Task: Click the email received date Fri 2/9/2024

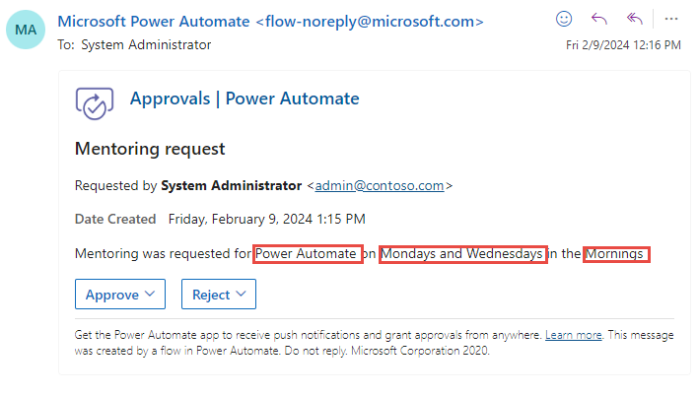Action: [597, 45]
